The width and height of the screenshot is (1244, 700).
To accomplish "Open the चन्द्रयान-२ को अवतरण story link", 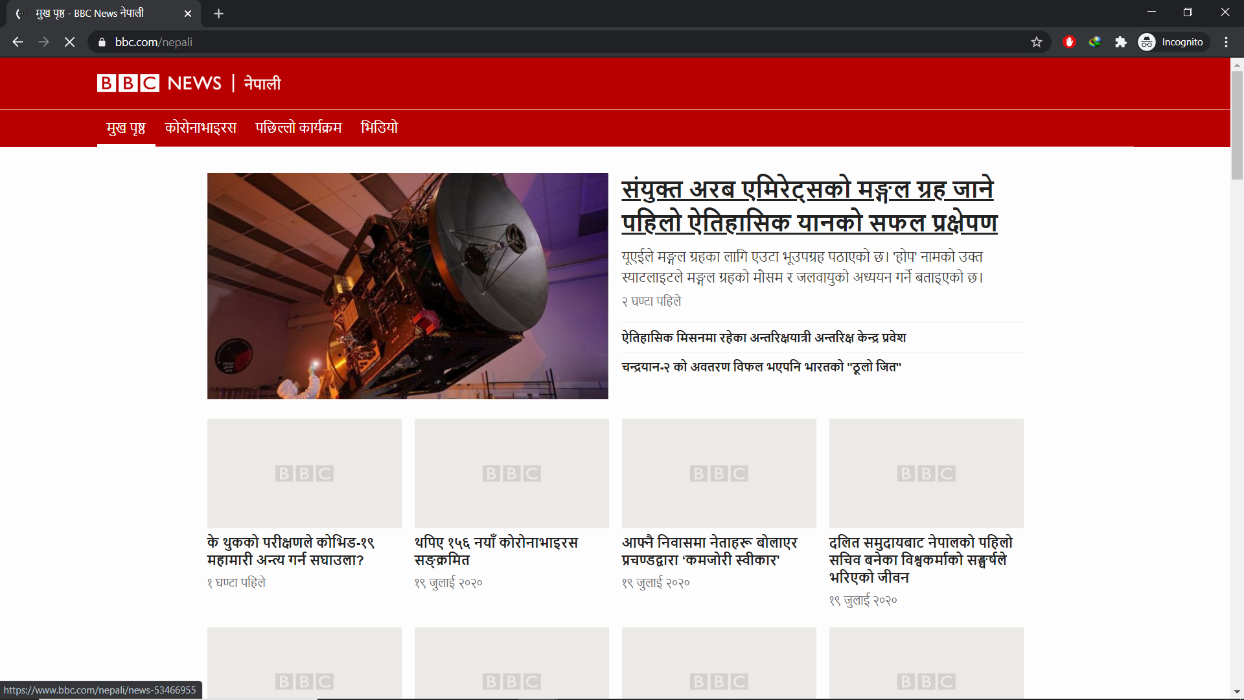I will pyautogui.click(x=761, y=367).
